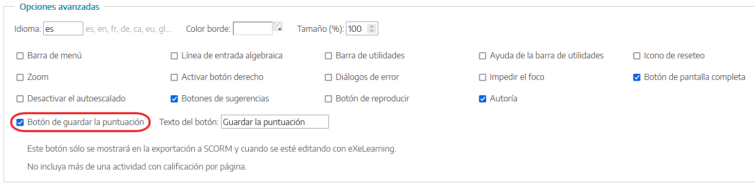The width and height of the screenshot is (755, 189).
Task: Tick the Línea de entrada algebraica checkbox
Action: (174, 56)
